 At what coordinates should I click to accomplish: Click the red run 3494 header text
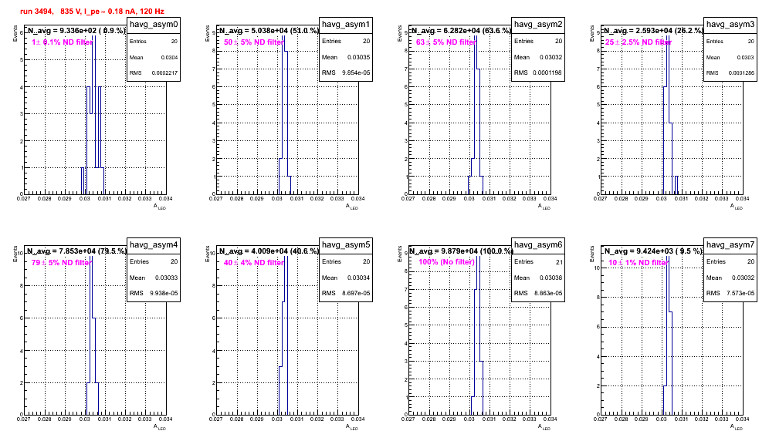(92, 11)
